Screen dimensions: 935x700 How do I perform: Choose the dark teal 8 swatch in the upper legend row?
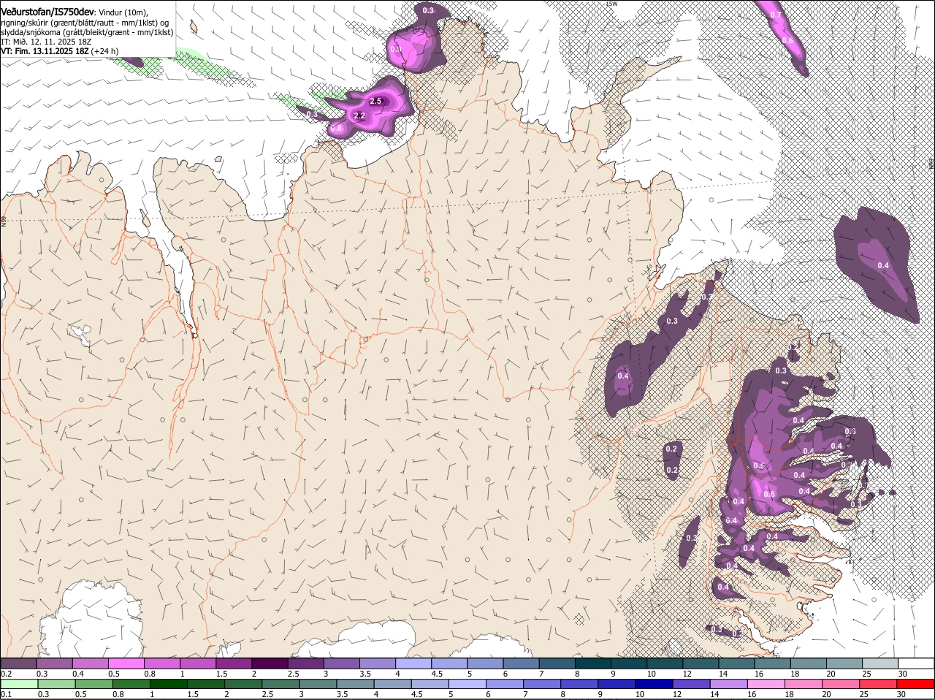592,663
